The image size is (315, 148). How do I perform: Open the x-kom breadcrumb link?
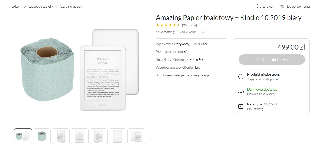(17, 6)
